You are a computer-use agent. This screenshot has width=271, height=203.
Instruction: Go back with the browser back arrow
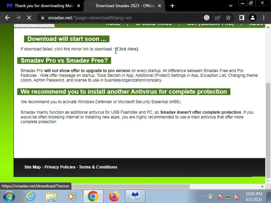coord(7,18)
